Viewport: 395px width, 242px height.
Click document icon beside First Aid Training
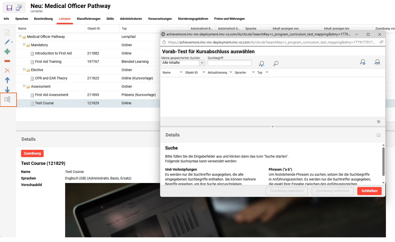click(x=32, y=62)
